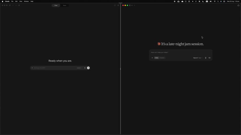
Task: Open the Window menu
Action: pyautogui.click(x=26, y=1)
